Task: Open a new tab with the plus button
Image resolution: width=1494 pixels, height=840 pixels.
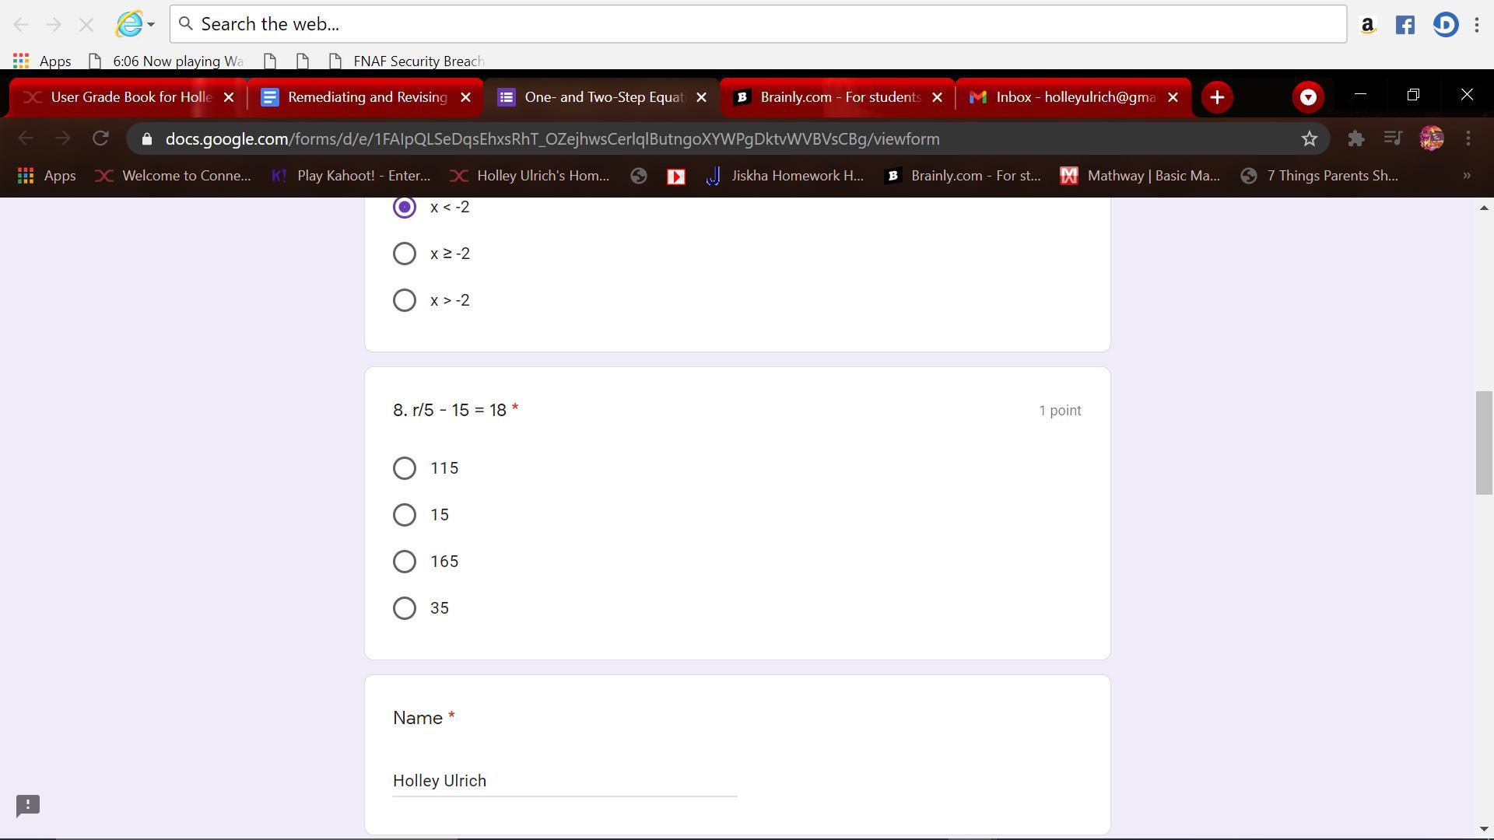Action: 1217,97
